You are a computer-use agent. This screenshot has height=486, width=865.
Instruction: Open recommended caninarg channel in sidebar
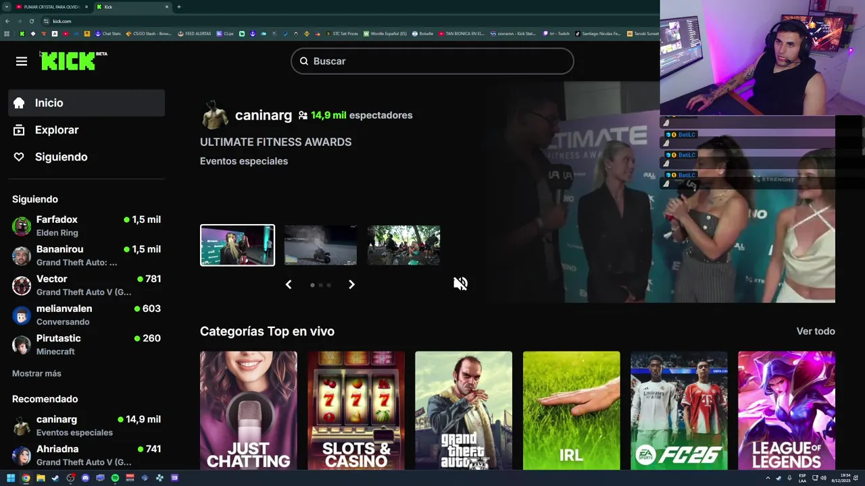(86, 426)
